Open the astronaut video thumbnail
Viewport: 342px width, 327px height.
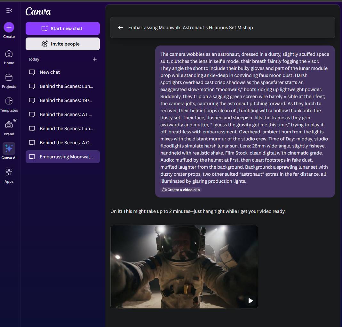184,267
